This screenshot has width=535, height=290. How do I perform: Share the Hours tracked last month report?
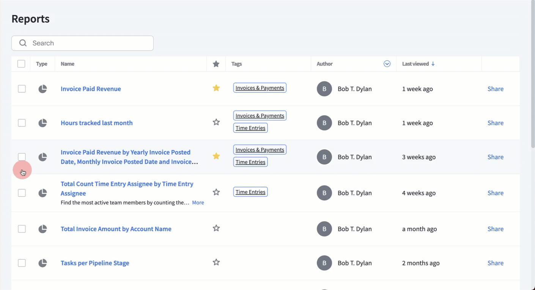(495, 123)
